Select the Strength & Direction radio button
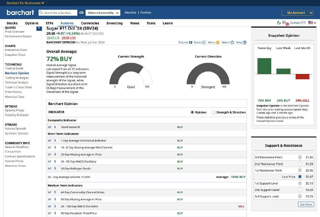Image resolution: width=320 pixels, height=217 pixels. tap(213, 112)
